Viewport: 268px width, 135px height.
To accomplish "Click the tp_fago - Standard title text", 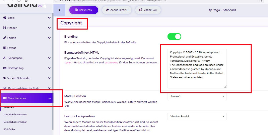I will point(222,10).
